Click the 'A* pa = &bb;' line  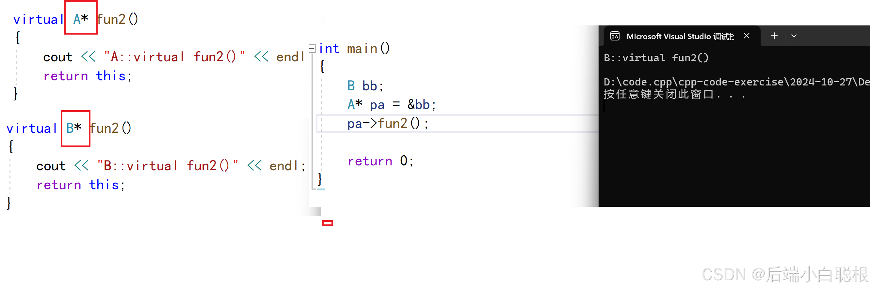point(392,104)
